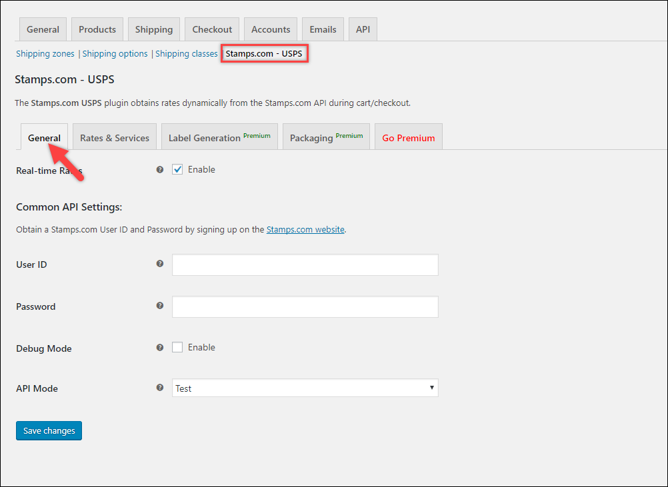
Task: Click help icon next to API Mode
Action: click(x=160, y=387)
